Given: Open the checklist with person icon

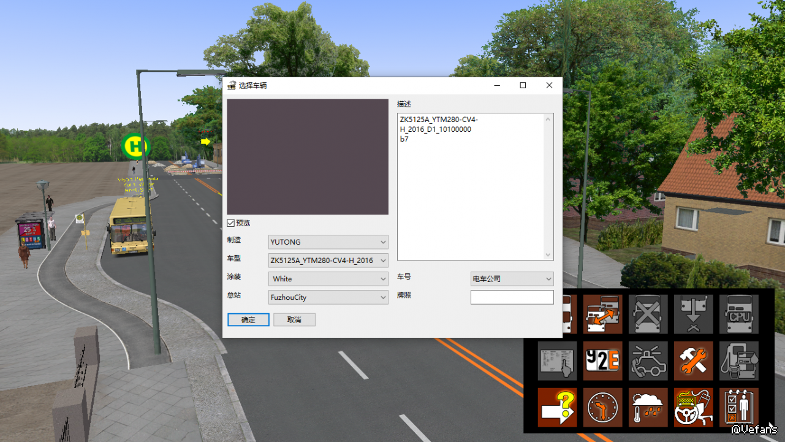Looking at the screenshot, I should pyautogui.click(x=738, y=407).
